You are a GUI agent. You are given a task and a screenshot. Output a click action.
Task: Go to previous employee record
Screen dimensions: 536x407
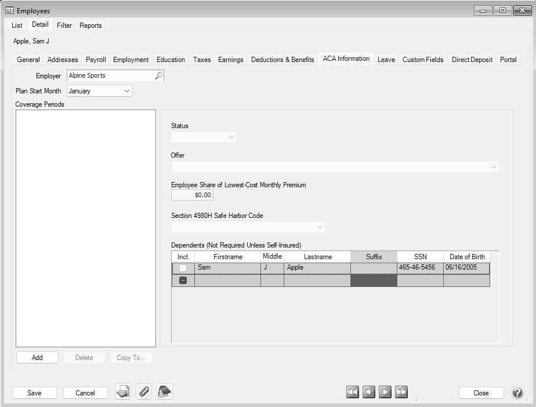368,393
